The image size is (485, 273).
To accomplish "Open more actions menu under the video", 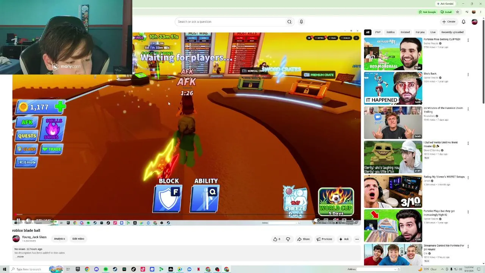I will (357, 239).
